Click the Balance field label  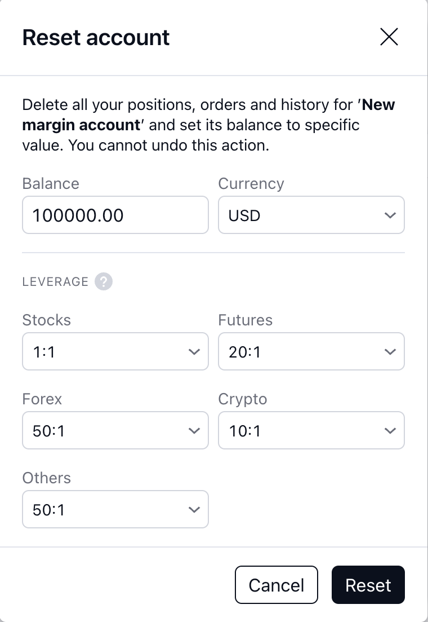click(51, 184)
